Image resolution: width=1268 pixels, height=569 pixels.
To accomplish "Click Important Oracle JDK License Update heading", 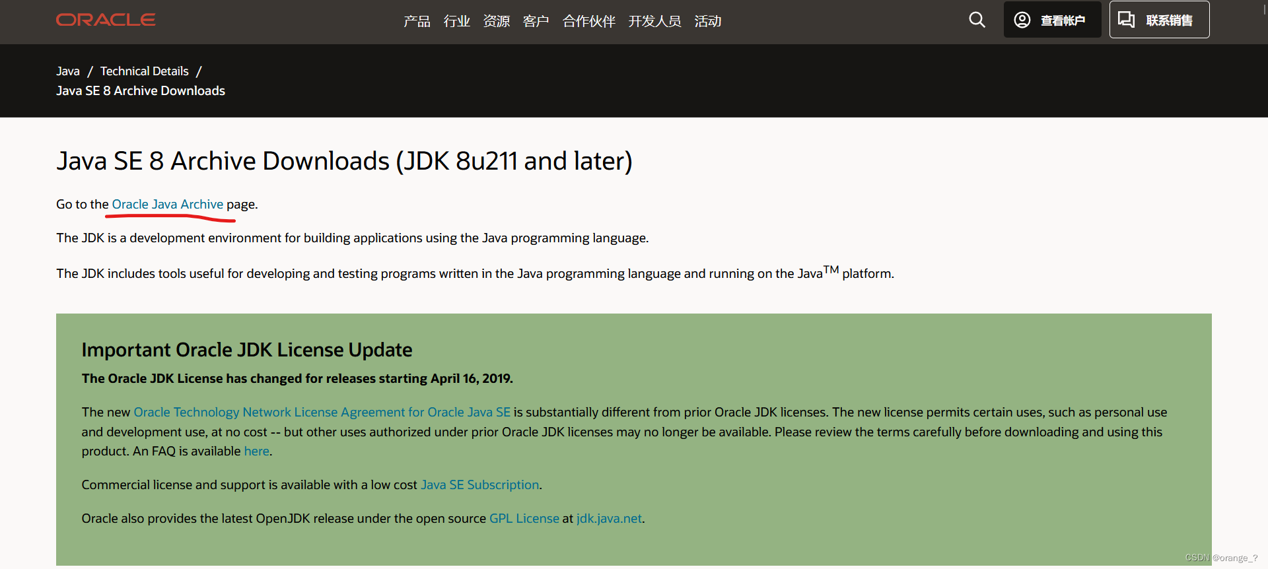I will (247, 350).
